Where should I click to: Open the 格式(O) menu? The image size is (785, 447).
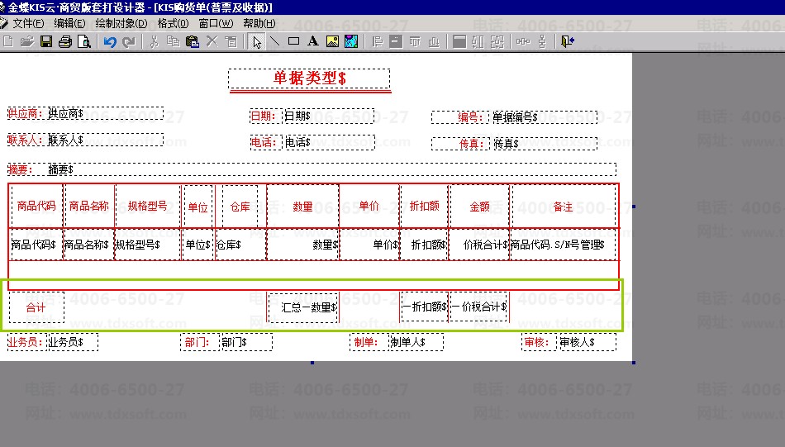tap(173, 23)
